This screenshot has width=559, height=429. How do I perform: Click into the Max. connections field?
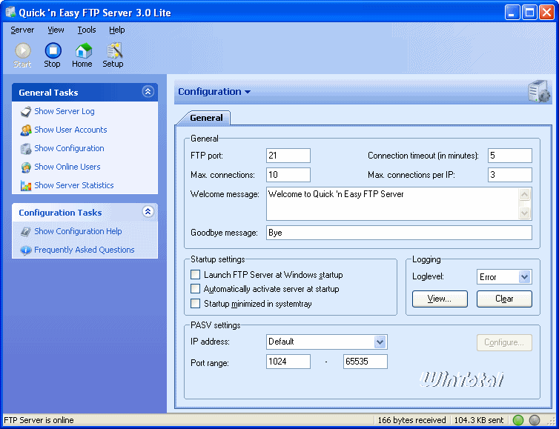288,175
